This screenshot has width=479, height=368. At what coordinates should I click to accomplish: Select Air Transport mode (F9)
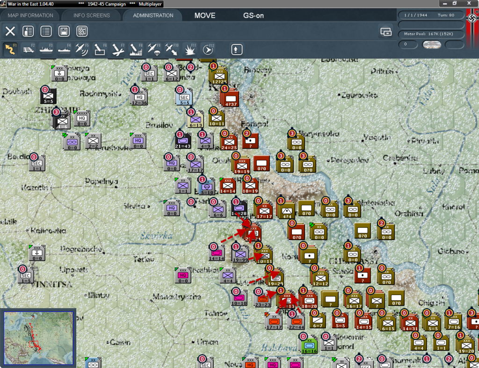pos(153,50)
